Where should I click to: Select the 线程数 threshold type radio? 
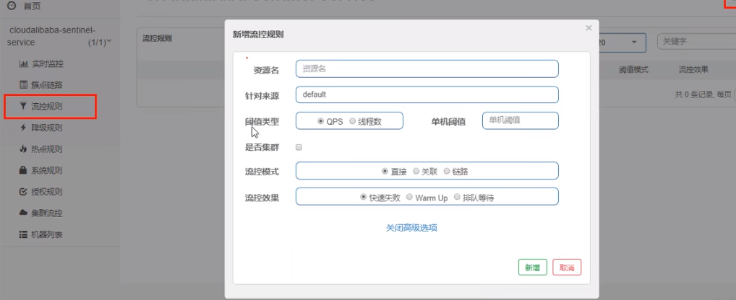click(x=353, y=122)
